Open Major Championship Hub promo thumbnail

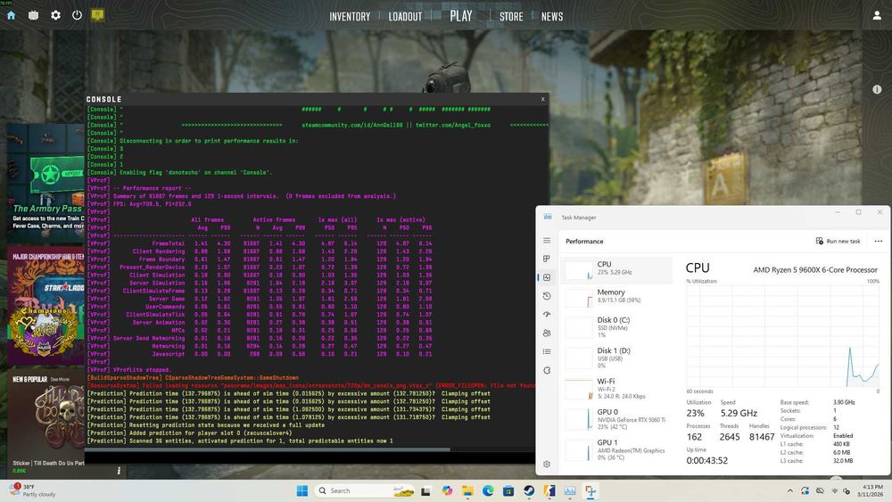(x=45, y=305)
